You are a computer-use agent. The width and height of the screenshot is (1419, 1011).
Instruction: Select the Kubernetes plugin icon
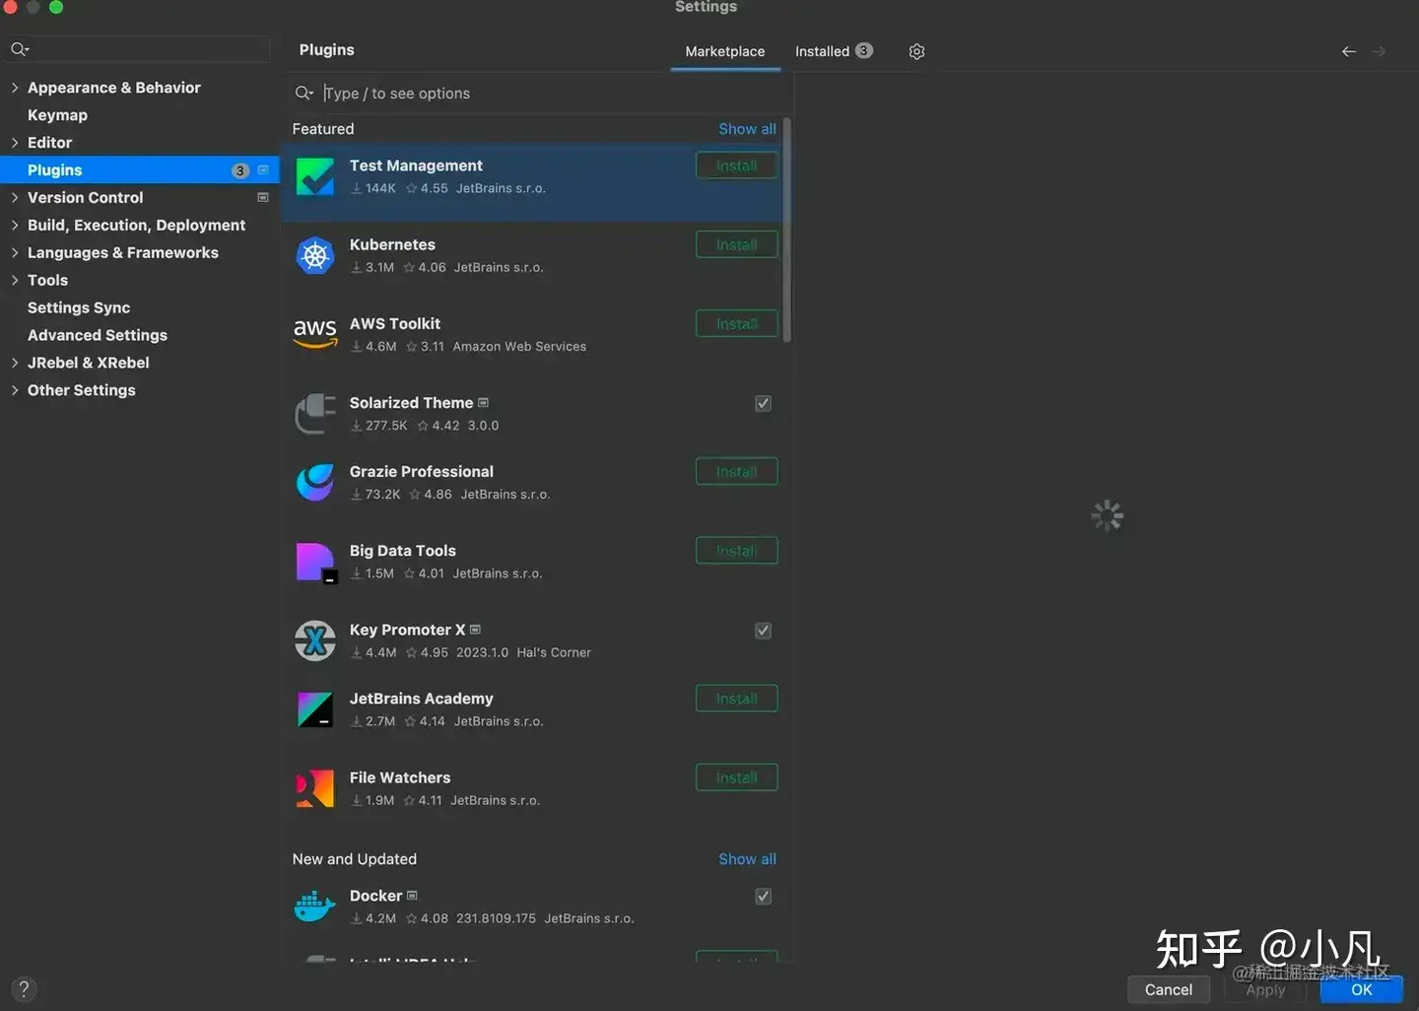pyautogui.click(x=315, y=256)
